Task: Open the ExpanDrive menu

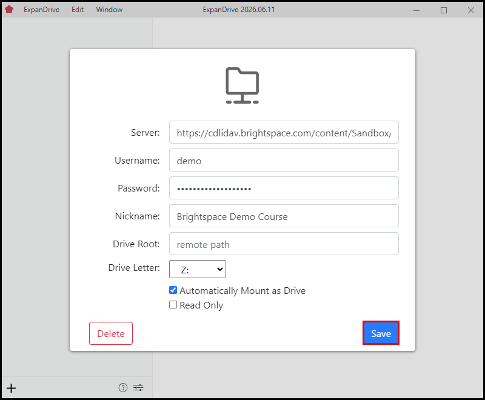Action: pos(41,10)
